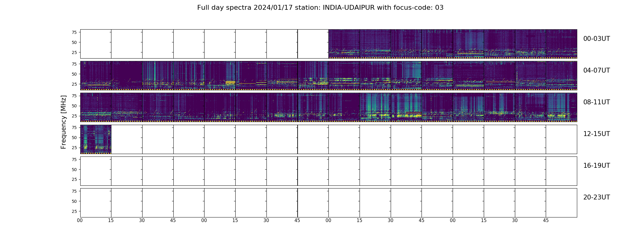The image size is (641, 244).
Task: Select the first spectrogram in 04-07UT row
Action: pos(96,76)
